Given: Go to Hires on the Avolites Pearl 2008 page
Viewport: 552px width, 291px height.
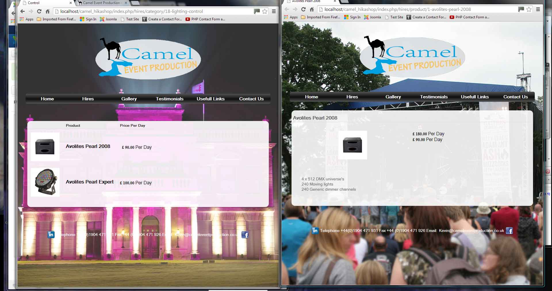Looking at the screenshot, I should [352, 97].
